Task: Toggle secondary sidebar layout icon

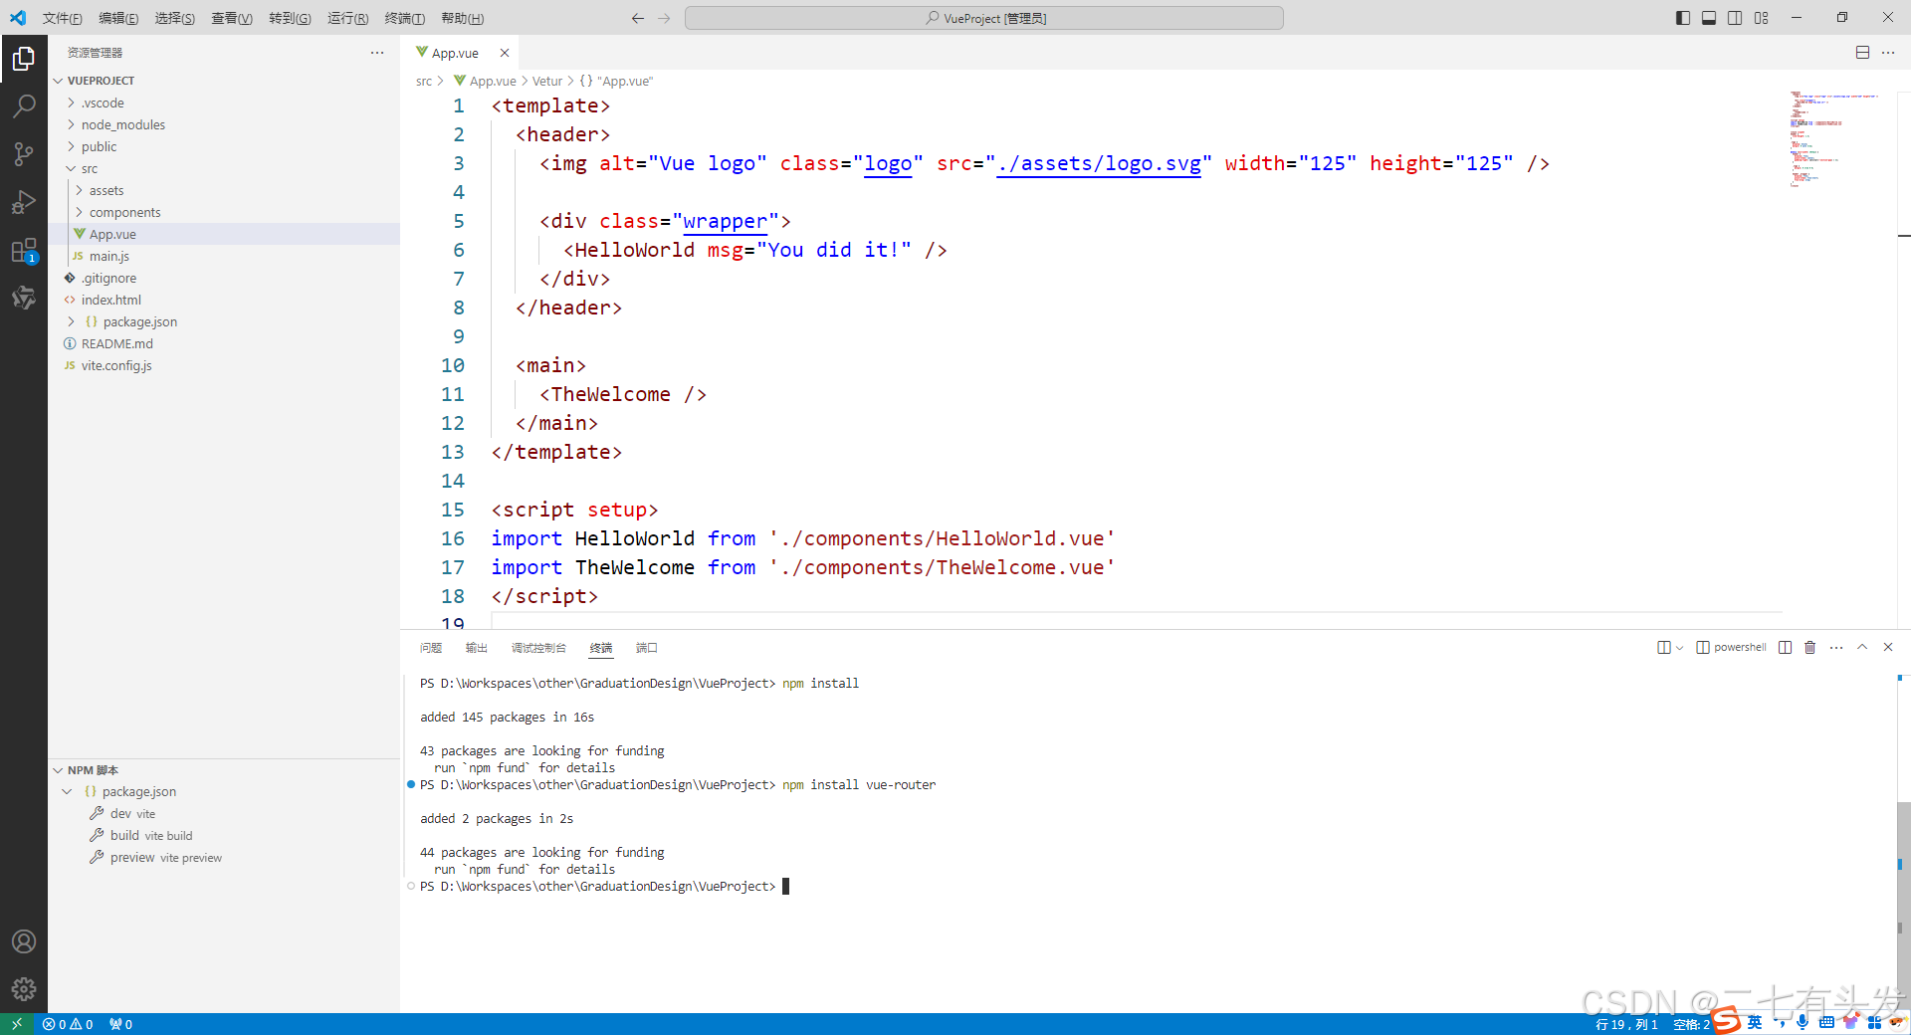Action: [x=1735, y=18]
